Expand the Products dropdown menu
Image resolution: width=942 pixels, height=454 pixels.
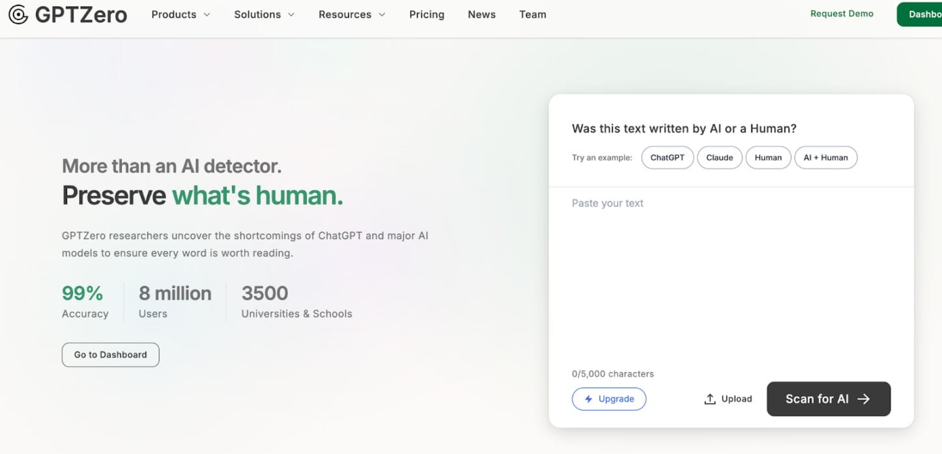coord(180,14)
